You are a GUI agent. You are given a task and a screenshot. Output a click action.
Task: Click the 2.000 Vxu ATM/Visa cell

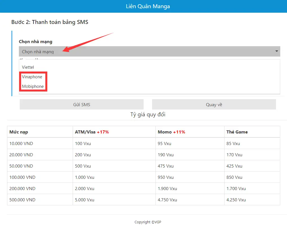pos(114,188)
